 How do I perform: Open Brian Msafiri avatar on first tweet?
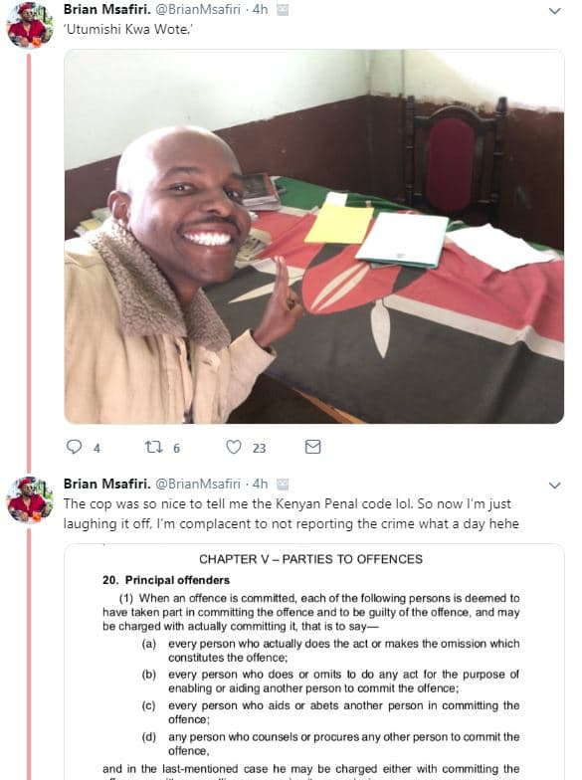(x=30, y=26)
